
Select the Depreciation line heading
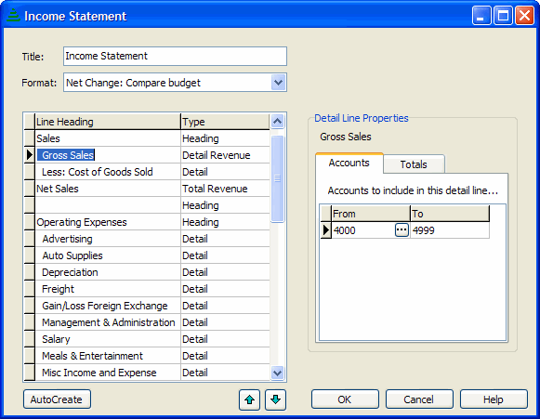point(70,272)
